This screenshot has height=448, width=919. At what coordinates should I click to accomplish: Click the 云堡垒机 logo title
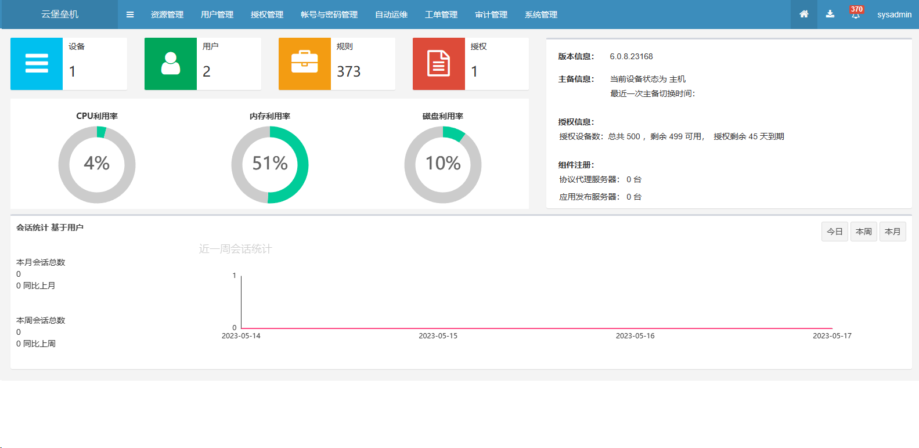point(60,14)
